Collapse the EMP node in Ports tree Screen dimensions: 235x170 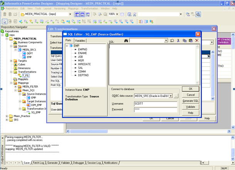tap(67, 46)
